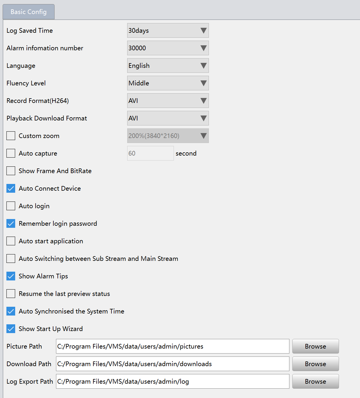This screenshot has width=360, height=398.
Task: Select the Basic Config tab
Action: (x=29, y=12)
